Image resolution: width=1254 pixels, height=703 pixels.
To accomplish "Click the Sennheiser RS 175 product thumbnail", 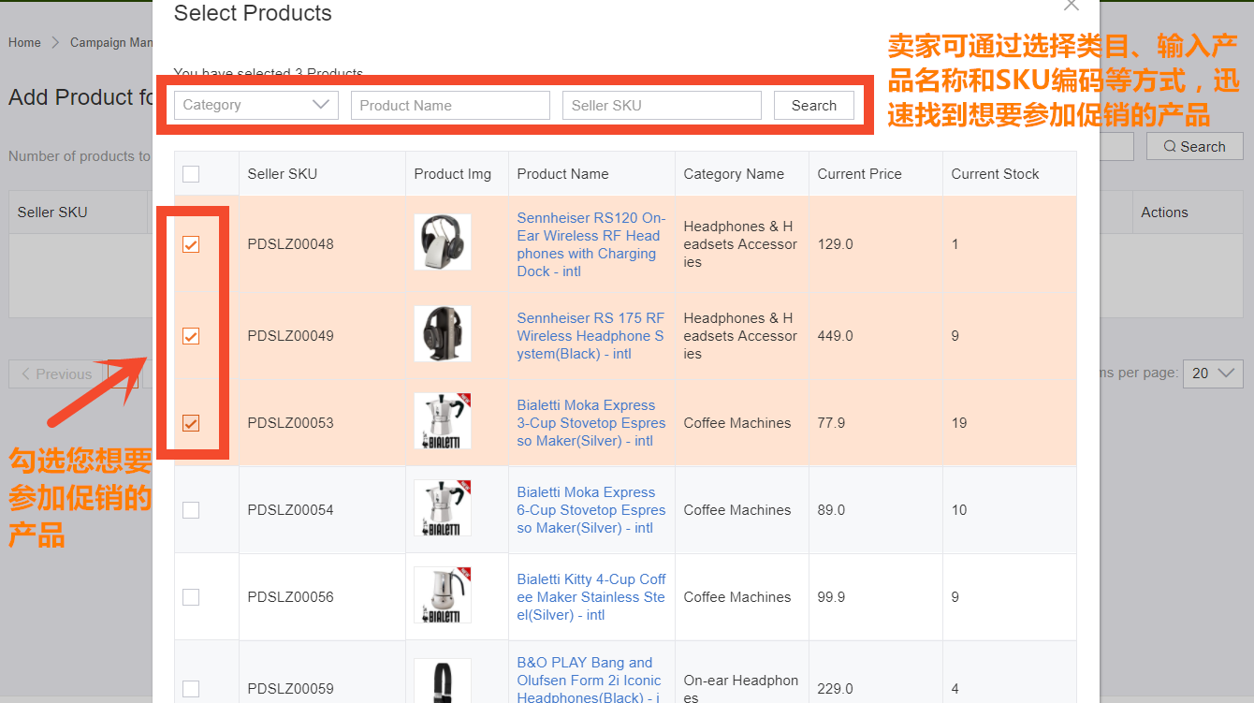I will pos(442,333).
